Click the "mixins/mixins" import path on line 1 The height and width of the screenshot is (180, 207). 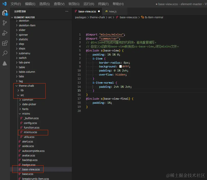[112, 34]
